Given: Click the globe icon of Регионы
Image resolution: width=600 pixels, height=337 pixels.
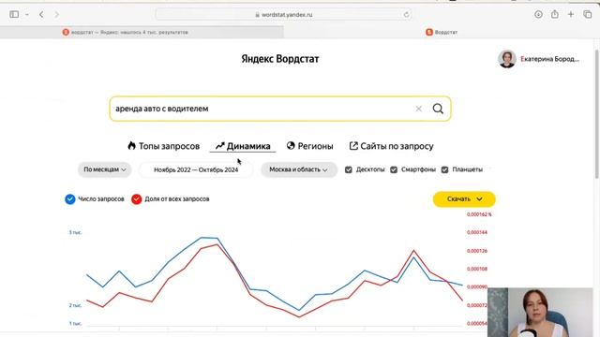Looking at the screenshot, I should click(291, 146).
